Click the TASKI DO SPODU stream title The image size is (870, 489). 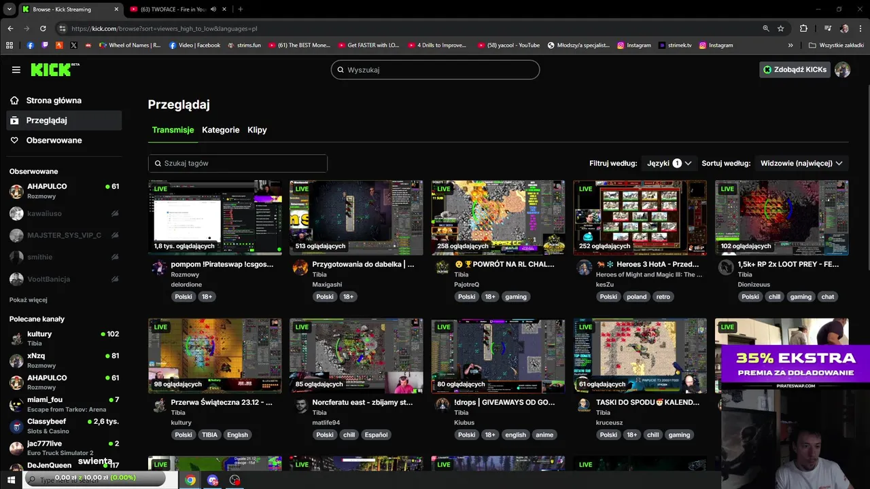click(x=648, y=402)
